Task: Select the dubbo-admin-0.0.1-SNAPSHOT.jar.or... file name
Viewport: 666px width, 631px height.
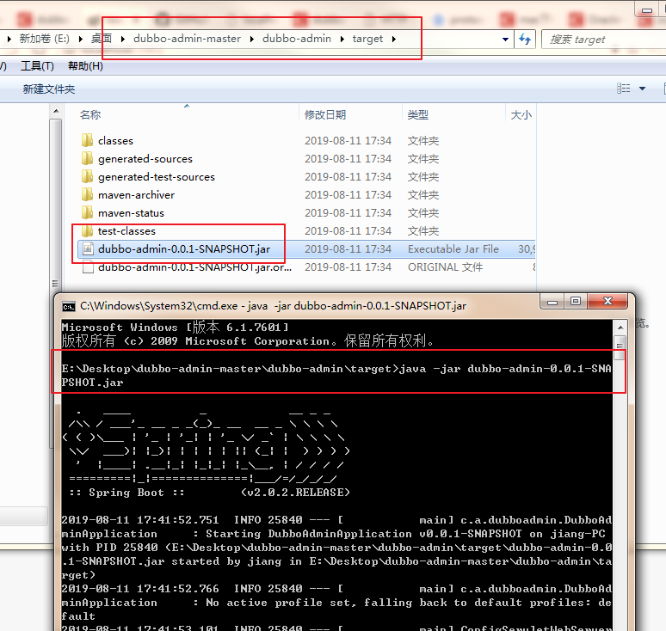Action: click(x=195, y=267)
